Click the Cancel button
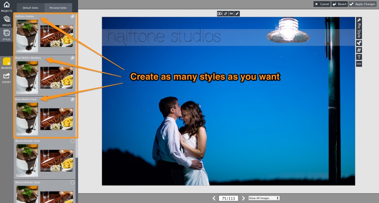 point(322,4)
